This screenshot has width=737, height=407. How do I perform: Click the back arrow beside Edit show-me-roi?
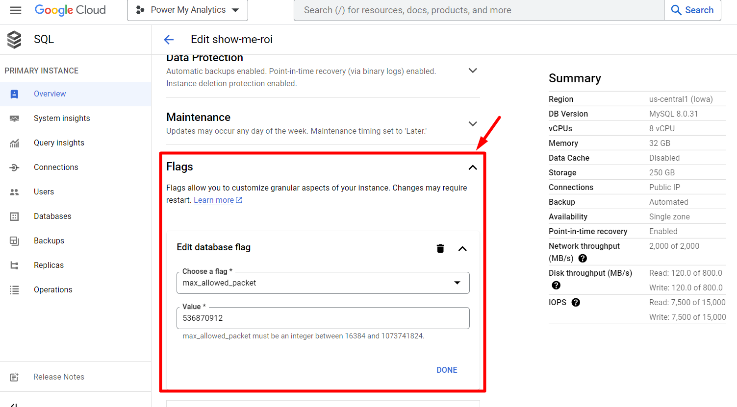169,40
